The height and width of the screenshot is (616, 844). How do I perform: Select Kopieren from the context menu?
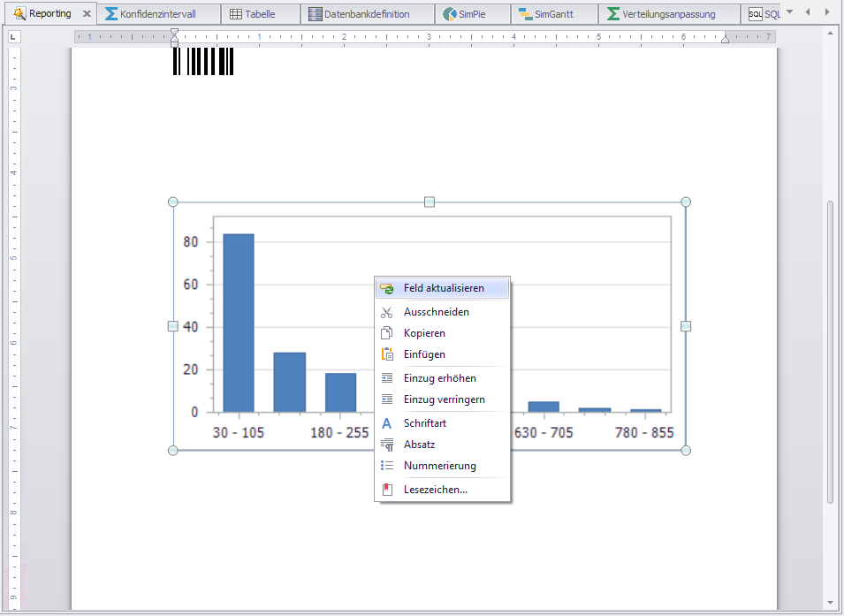442,333
